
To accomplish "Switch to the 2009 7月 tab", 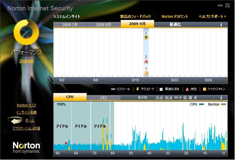I will 70,25.
